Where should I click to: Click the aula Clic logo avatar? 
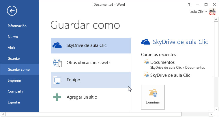coord(212,12)
